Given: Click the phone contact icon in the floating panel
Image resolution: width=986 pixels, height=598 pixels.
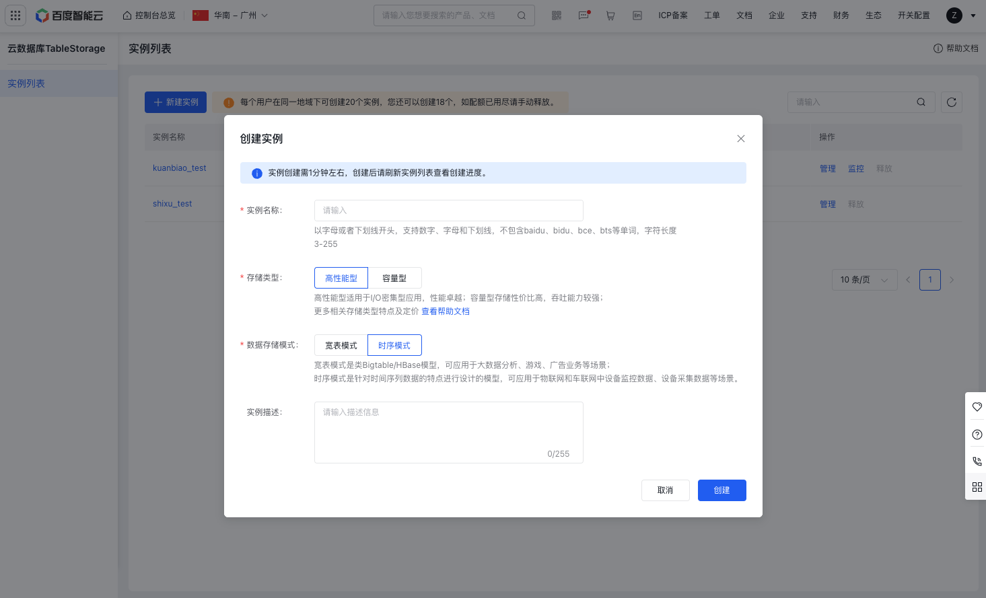Looking at the screenshot, I should (x=977, y=461).
